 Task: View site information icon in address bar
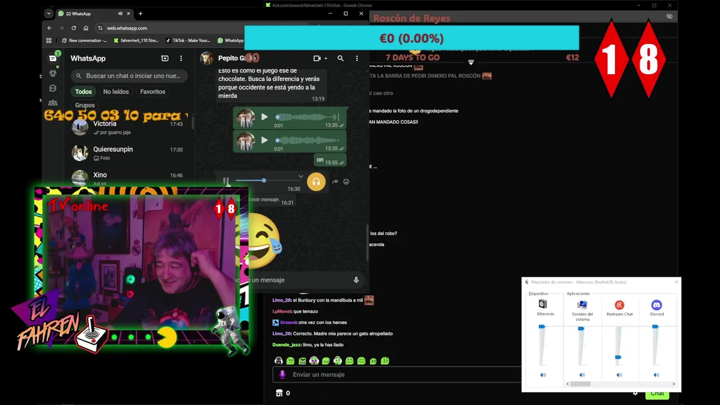[x=100, y=28]
